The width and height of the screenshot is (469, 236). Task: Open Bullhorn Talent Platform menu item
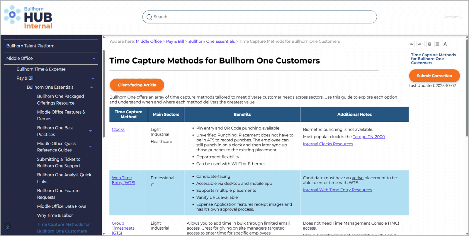[x=30, y=46]
